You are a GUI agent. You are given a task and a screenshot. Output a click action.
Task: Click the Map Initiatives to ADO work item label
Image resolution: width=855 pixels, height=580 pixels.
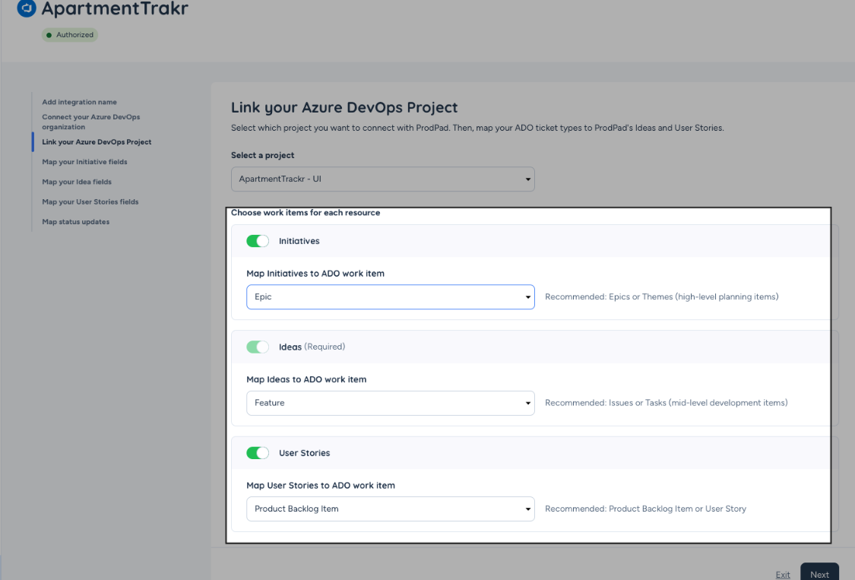click(x=315, y=274)
